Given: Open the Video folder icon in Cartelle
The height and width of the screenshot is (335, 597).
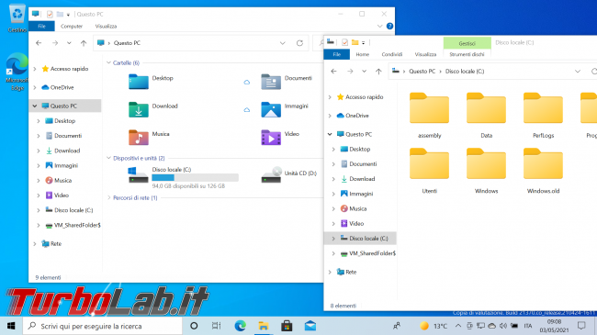Looking at the screenshot, I should 271,138.
